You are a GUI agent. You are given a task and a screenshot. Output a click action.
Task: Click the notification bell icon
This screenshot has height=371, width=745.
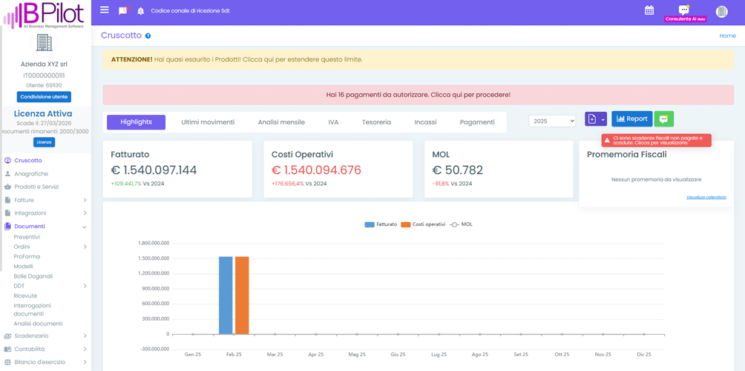(140, 11)
